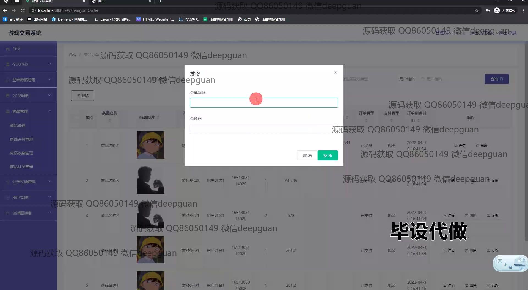Screen dimensions: 528x290
Task: Open the 表结构命名规则 bookmark with globe icon
Action: point(270,19)
